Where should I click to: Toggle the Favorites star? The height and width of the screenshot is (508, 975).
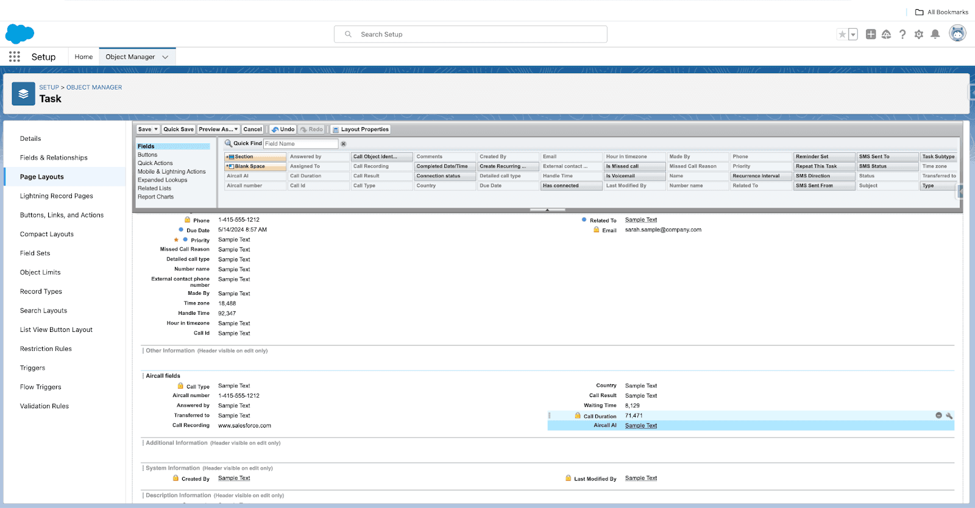(x=842, y=35)
